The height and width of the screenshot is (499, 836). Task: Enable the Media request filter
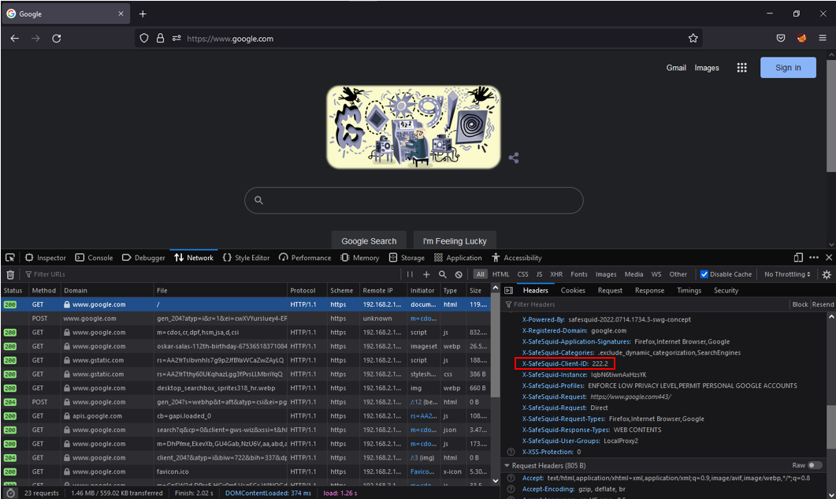pyautogui.click(x=634, y=274)
